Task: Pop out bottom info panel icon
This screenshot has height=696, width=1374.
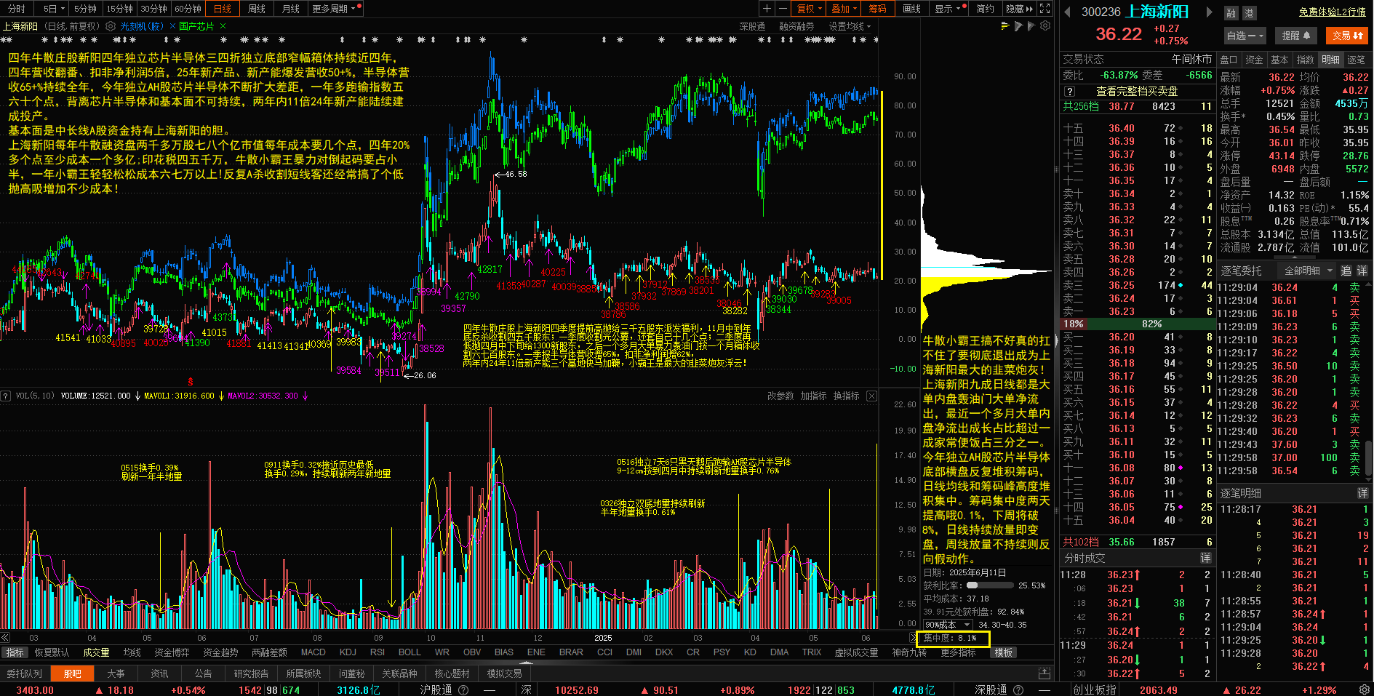Action: 1045,673
